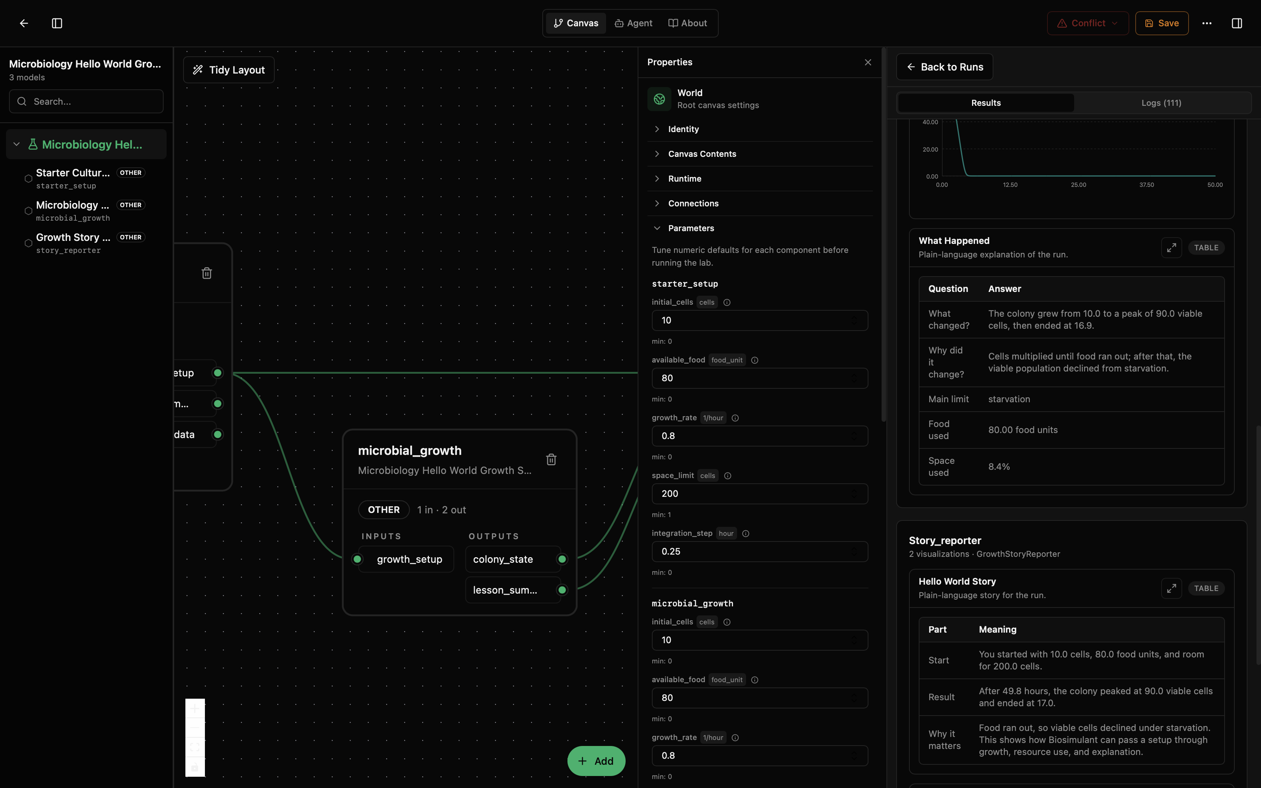Click the Properties panel scrollbar

click(883, 235)
